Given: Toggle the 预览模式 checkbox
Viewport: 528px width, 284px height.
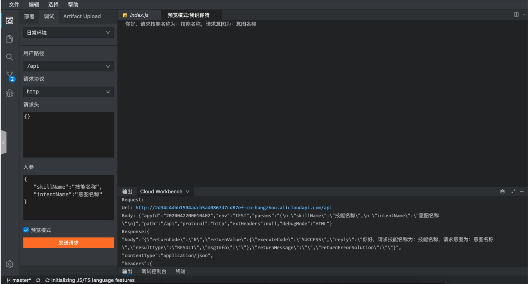Looking at the screenshot, I should point(26,230).
